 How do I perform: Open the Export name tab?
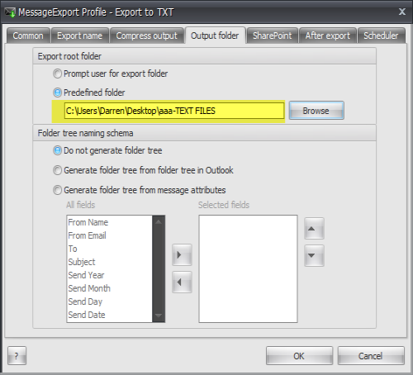click(80, 36)
